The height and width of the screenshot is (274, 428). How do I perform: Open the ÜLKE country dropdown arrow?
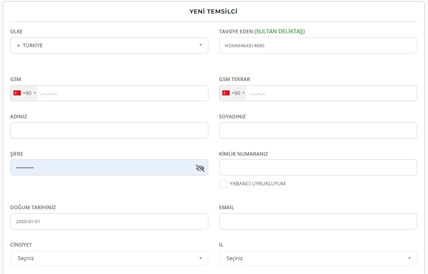pyautogui.click(x=200, y=45)
